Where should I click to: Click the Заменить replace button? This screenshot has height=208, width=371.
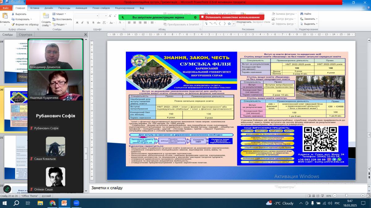point(309,19)
